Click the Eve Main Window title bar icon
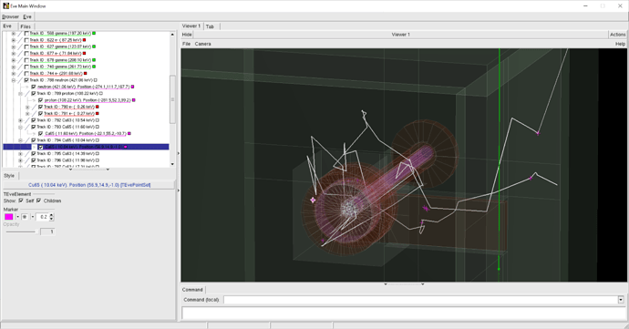The image size is (629, 329). [5, 6]
